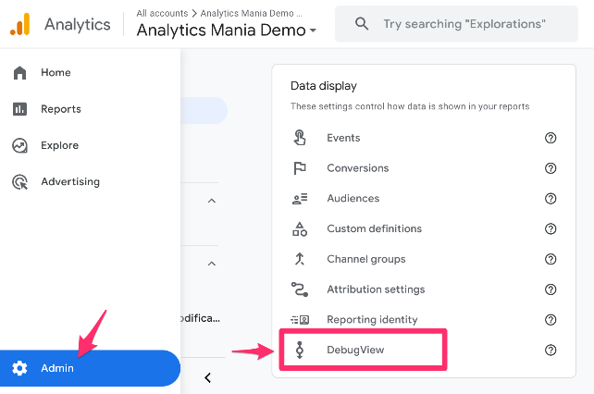Click the search field "Try searching Explorations"
This screenshot has height=394, width=594.
456,24
